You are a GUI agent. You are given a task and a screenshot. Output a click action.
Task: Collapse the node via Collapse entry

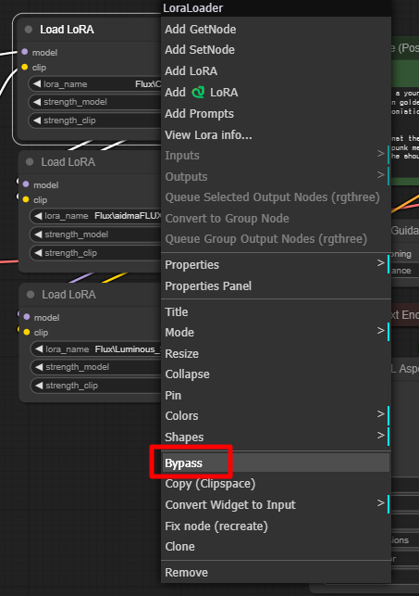(276, 374)
